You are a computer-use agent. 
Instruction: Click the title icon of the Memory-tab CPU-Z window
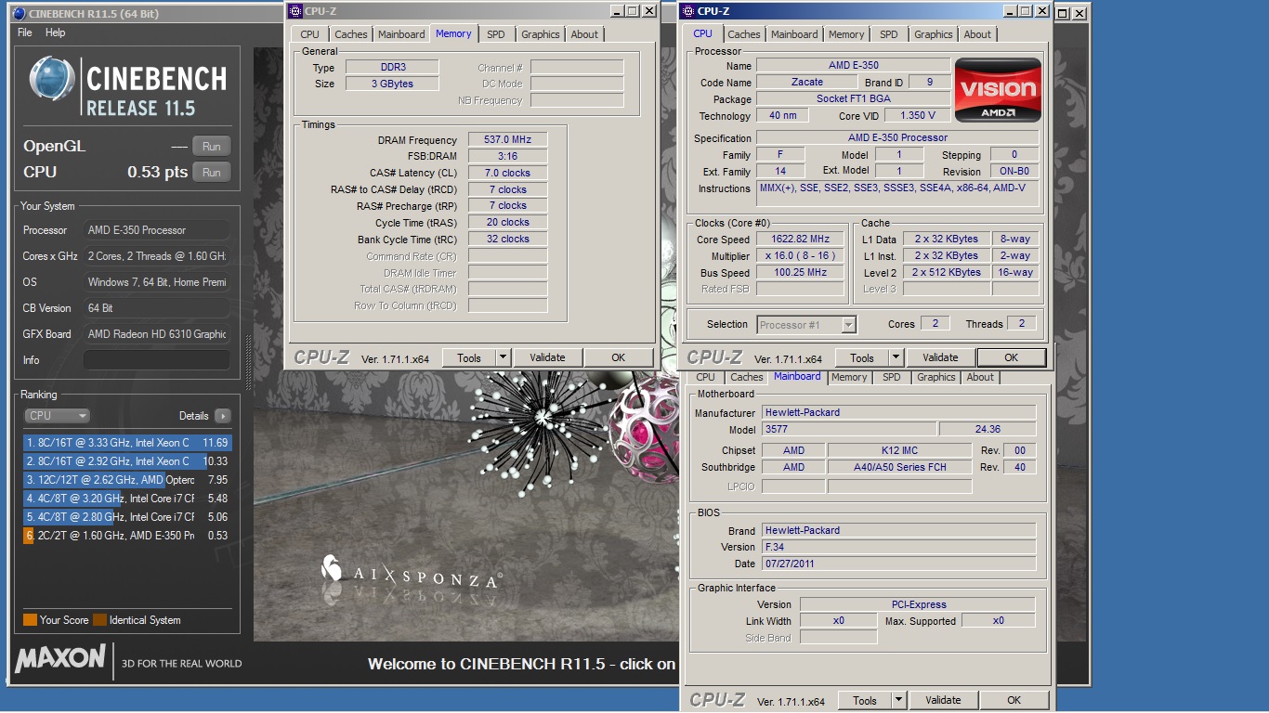pyautogui.click(x=295, y=11)
